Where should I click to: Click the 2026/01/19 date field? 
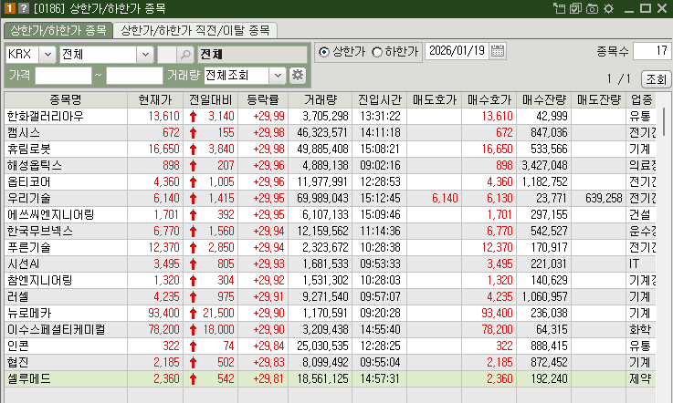point(457,50)
